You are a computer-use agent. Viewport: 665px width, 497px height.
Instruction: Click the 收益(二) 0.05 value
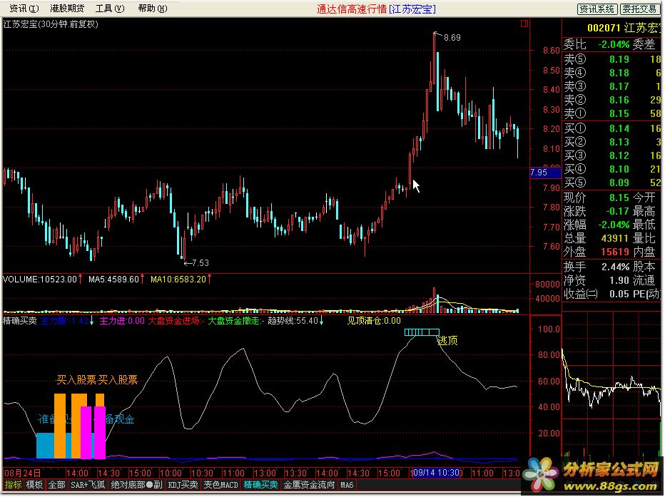pos(619,294)
